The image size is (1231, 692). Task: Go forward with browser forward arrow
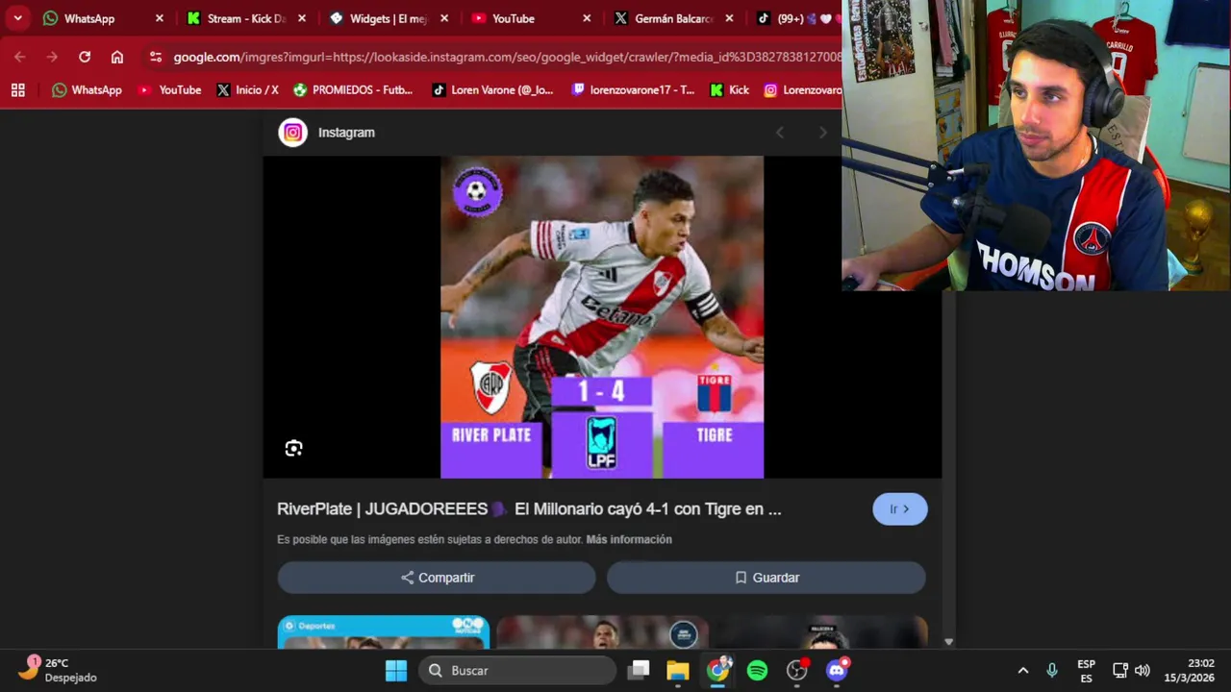point(52,57)
